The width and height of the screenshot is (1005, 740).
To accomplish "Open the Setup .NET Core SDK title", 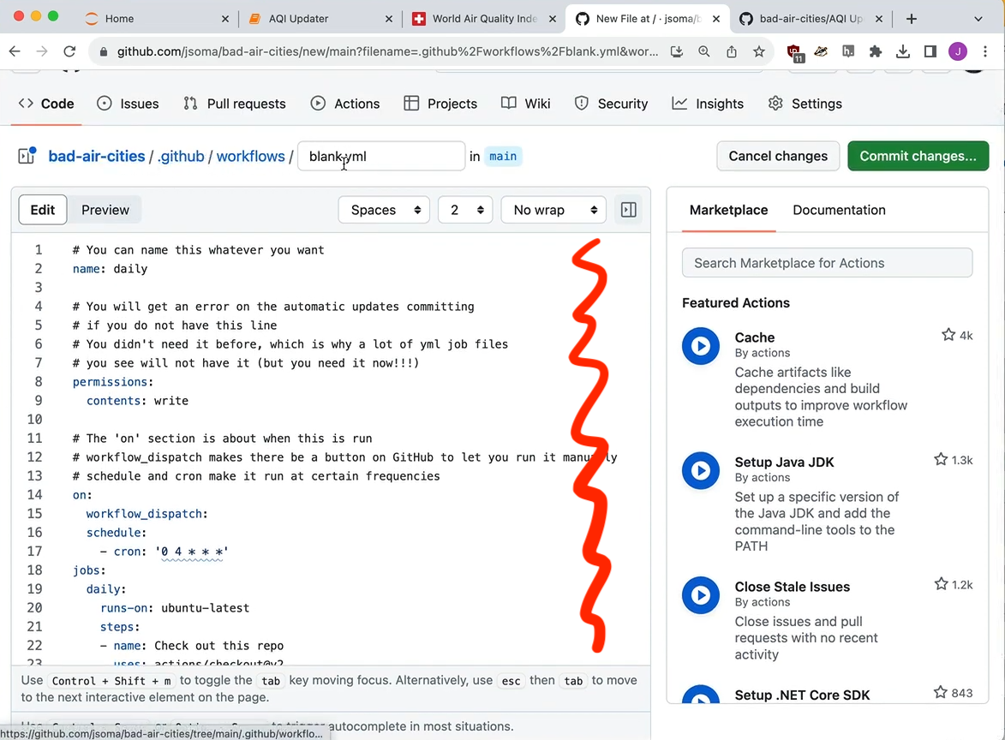I will (803, 695).
